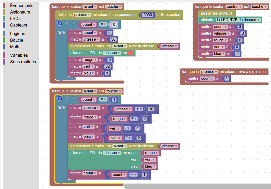
Task: Open the 'premier' dropdown in the timer expiration block
Action: click(209, 72)
